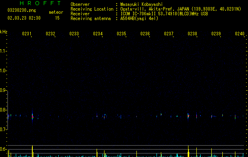Click the Receiving antenna label
Viewport: 248px width, 157px height.
click(x=91, y=18)
